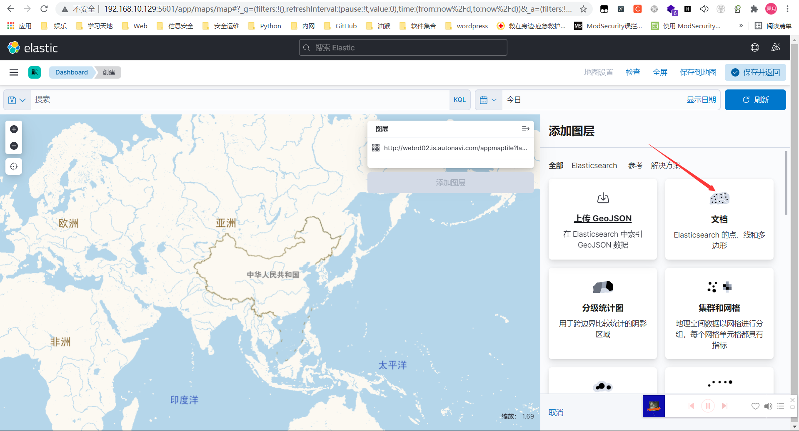Pause the music in media player
This screenshot has height=431, width=799.
tap(708, 406)
